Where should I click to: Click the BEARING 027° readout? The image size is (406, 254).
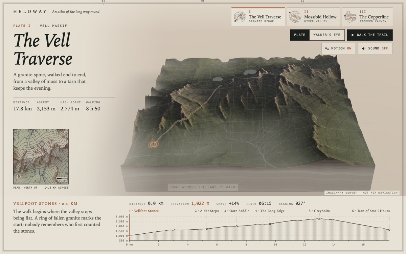[x=292, y=204]
